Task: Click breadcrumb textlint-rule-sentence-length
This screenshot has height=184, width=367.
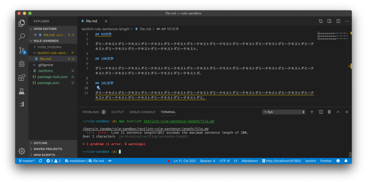Action: (106, 29)
